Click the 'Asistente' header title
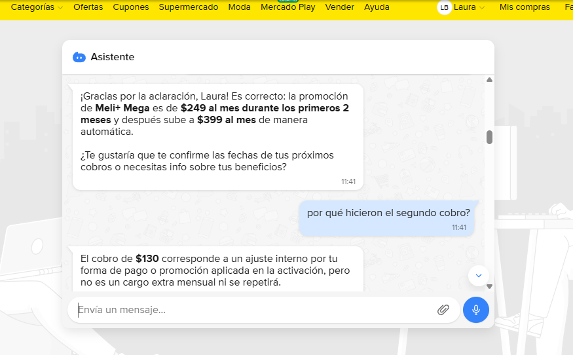573x355 pixels. [113, 57]
